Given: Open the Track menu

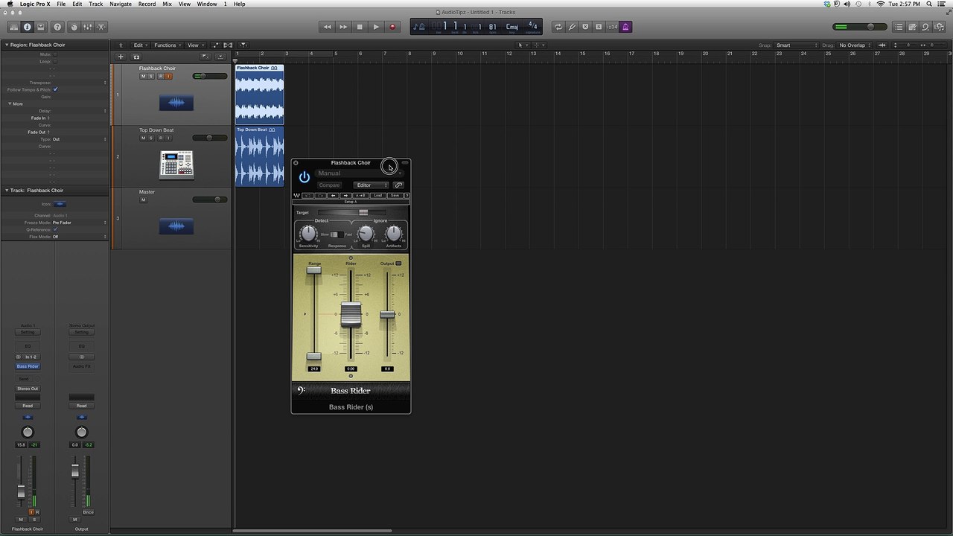Looking at the screenshot, I should [96, 4].
